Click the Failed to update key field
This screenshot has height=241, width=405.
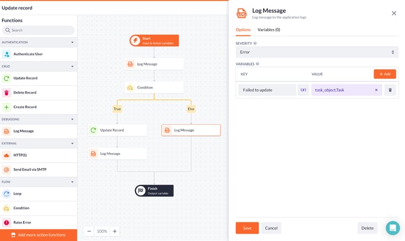click(267, 90)
